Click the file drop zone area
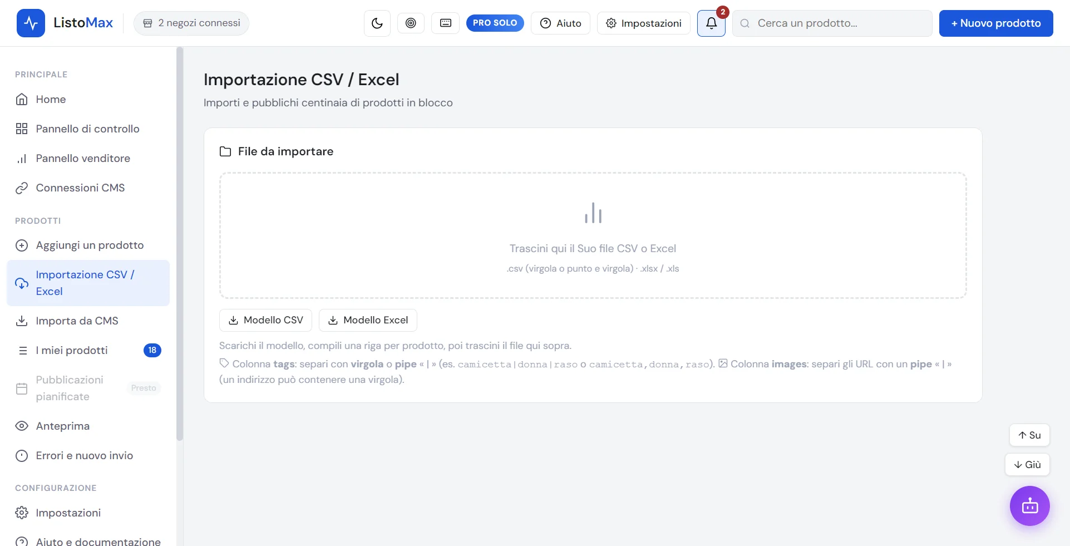 pyautogui.click(x=593, y=235)
